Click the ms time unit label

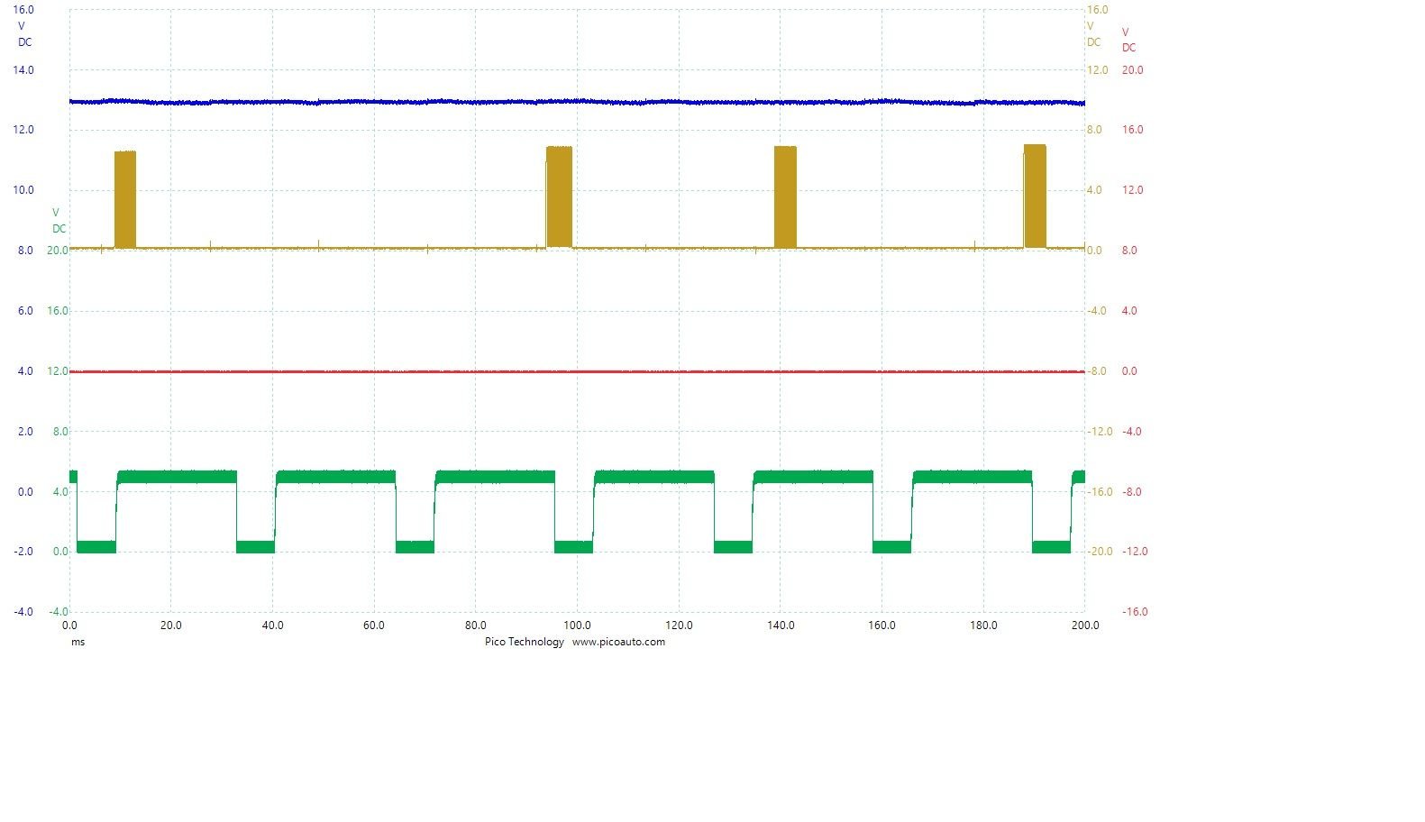(78, 642)
